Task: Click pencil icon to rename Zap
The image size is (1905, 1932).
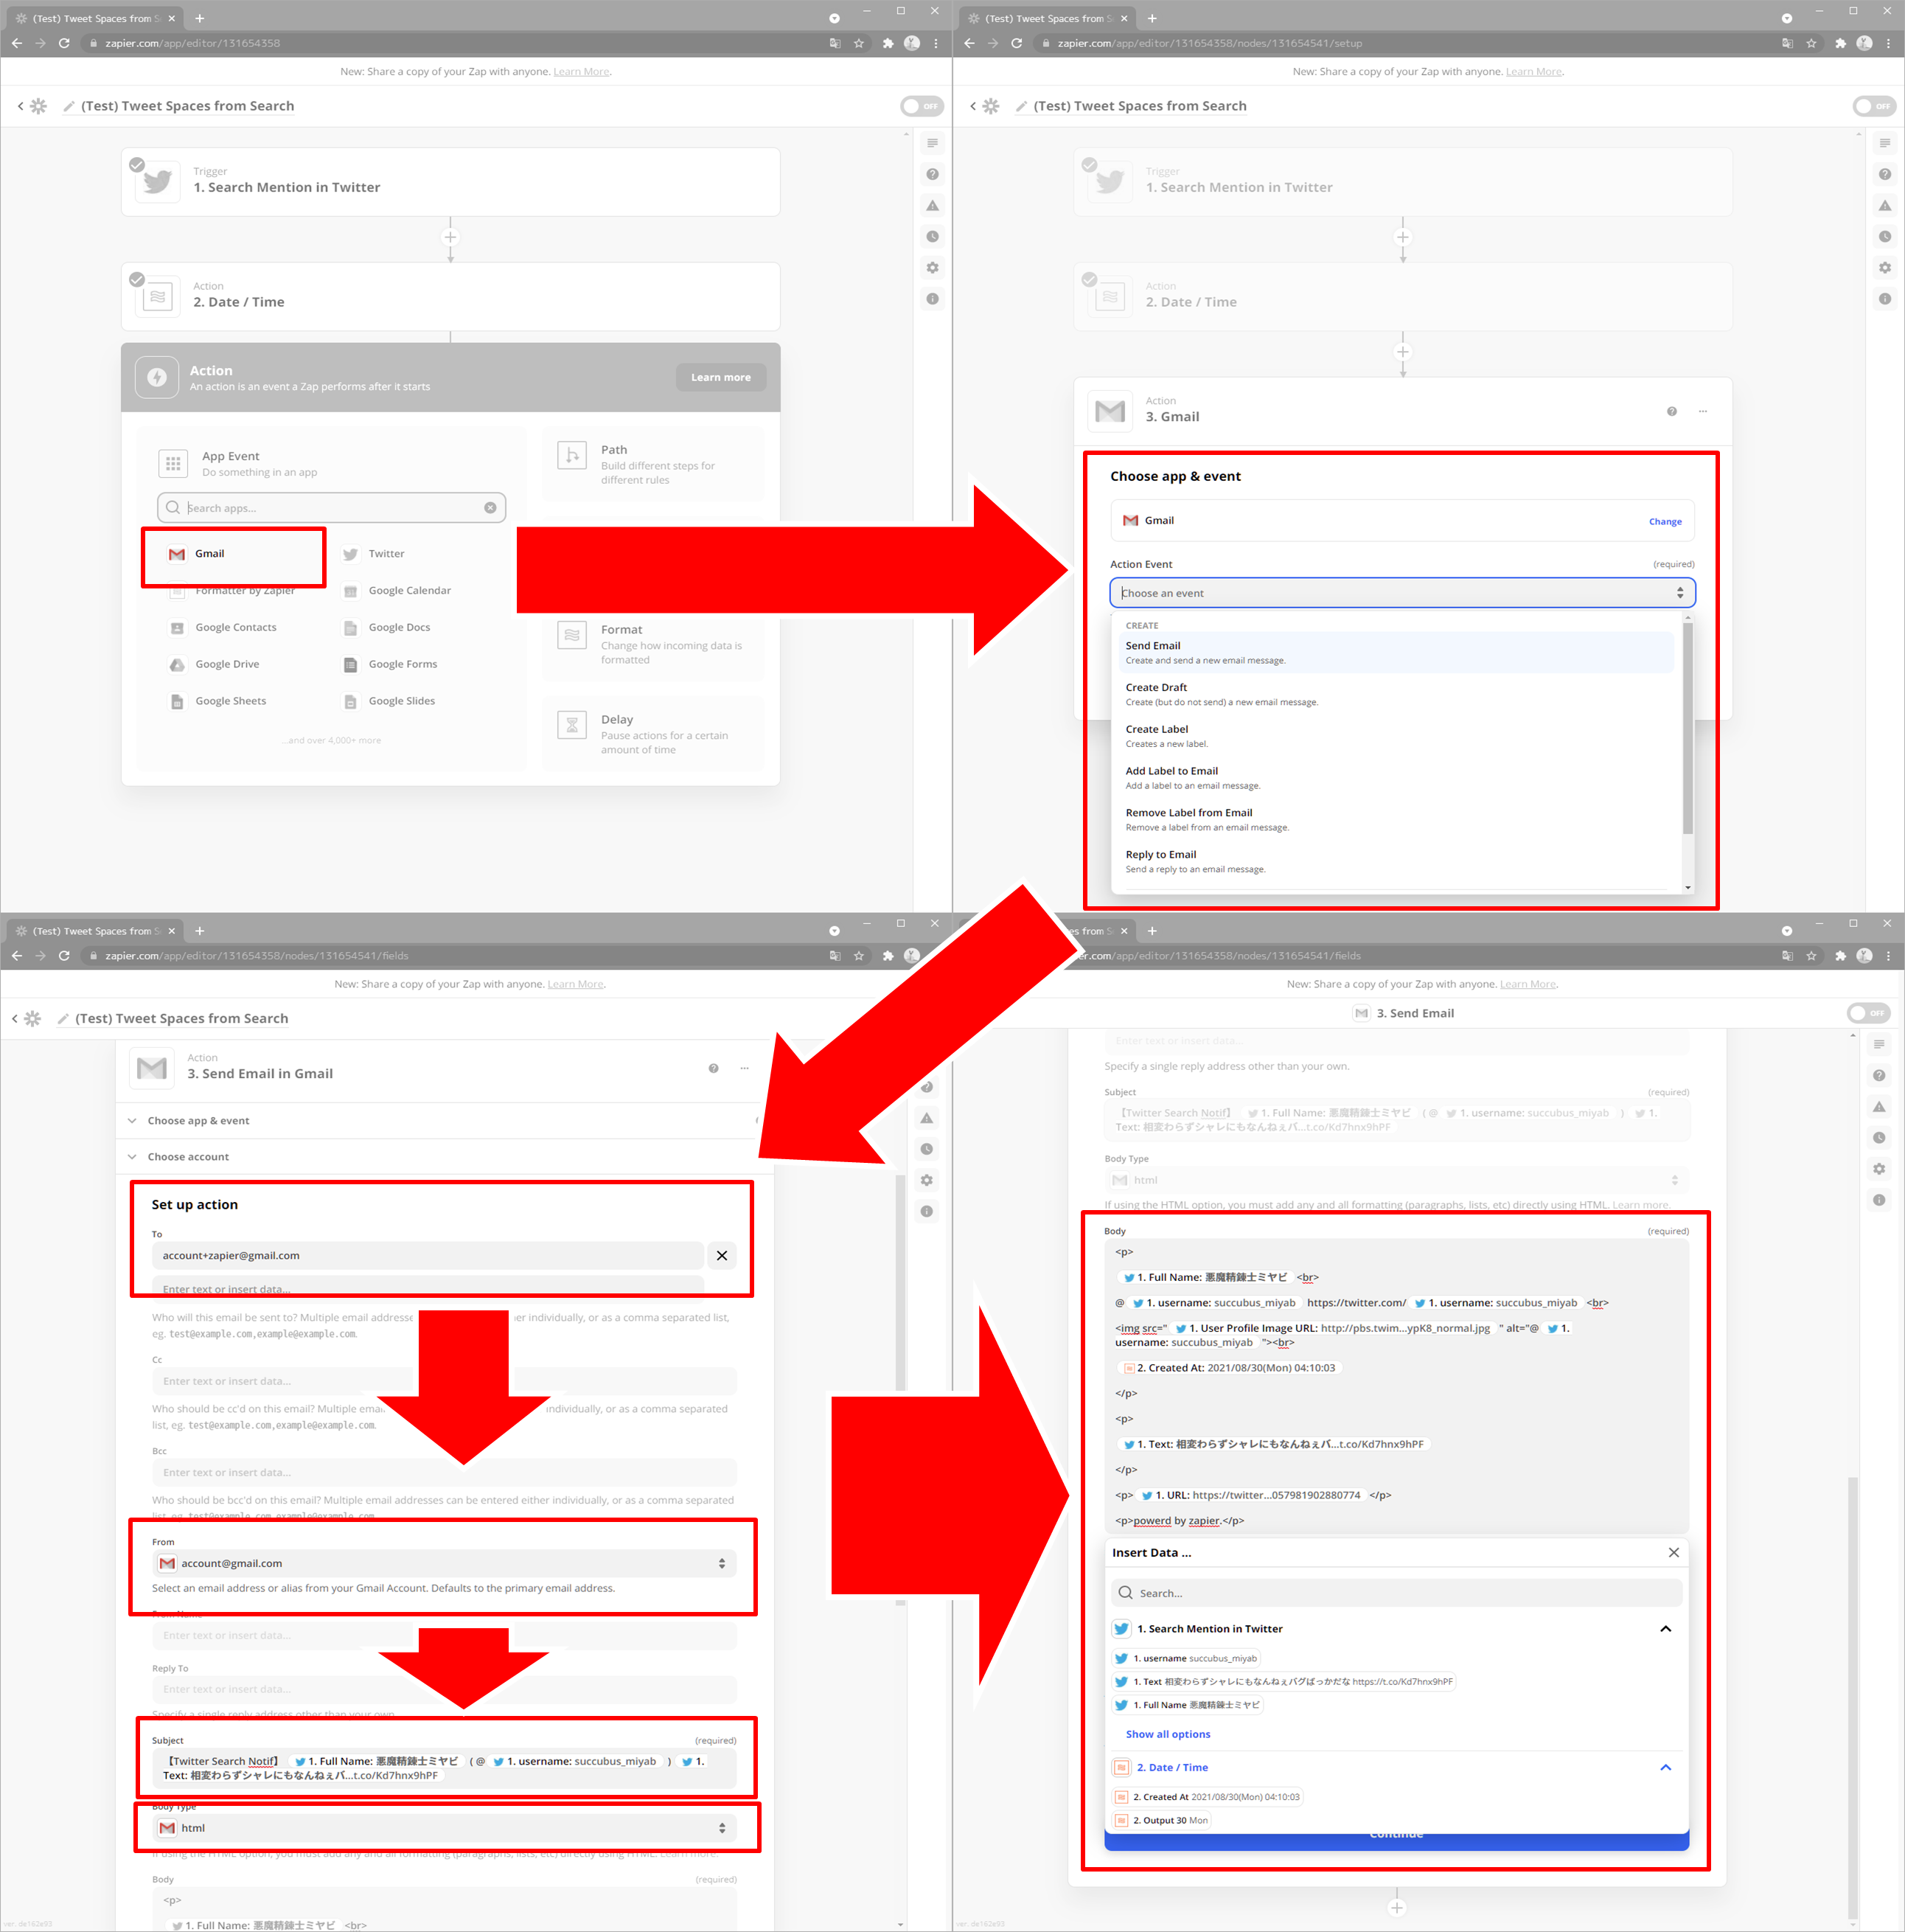Action: [68, 106]
